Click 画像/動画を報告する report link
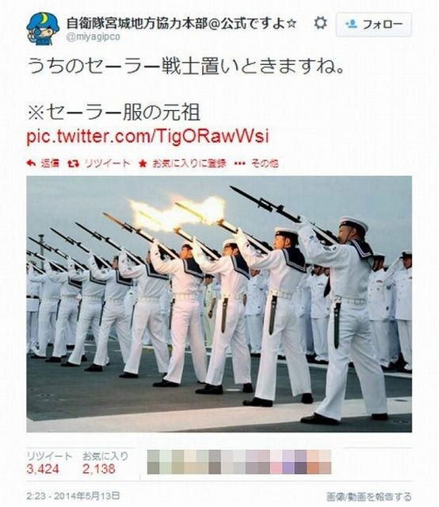The height and width of the screenshot is (507, 439). pos(369,497)
